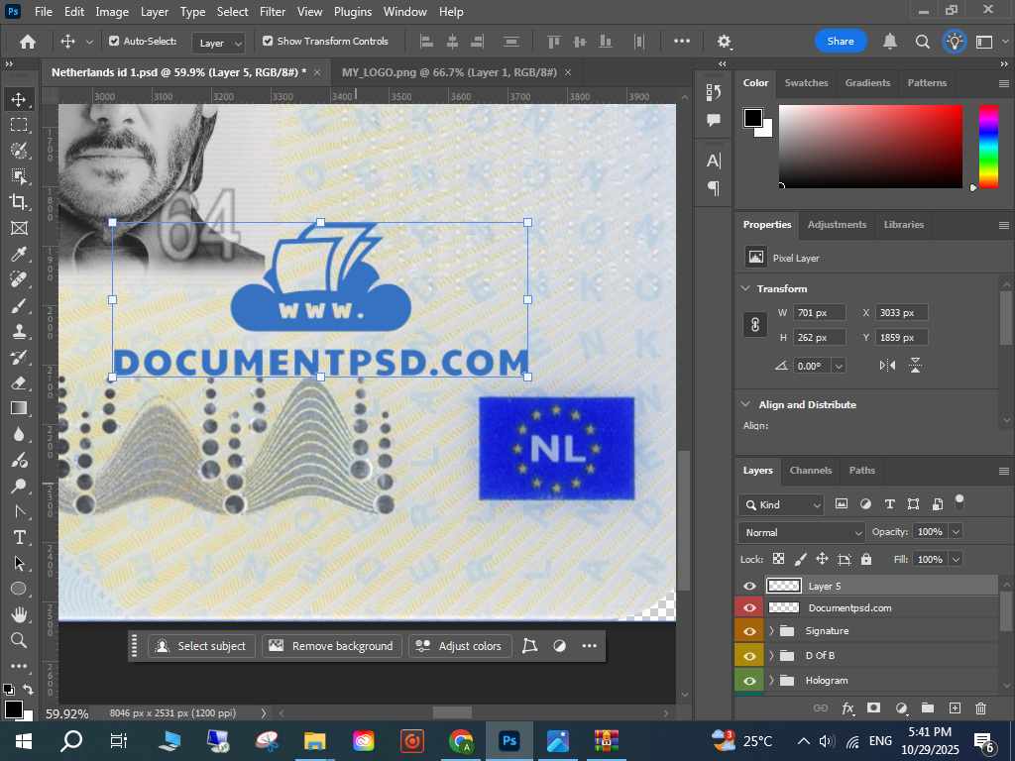Viewport: 1015px width, 761px height.
Task: Open the layer Opacity dropdown
Action: click(x=956, y=532)
